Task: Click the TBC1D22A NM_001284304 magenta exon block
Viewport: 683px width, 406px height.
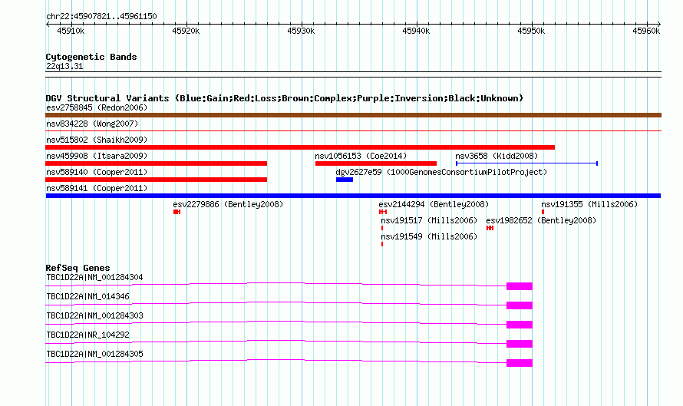Action: click(x=520, y=286)
